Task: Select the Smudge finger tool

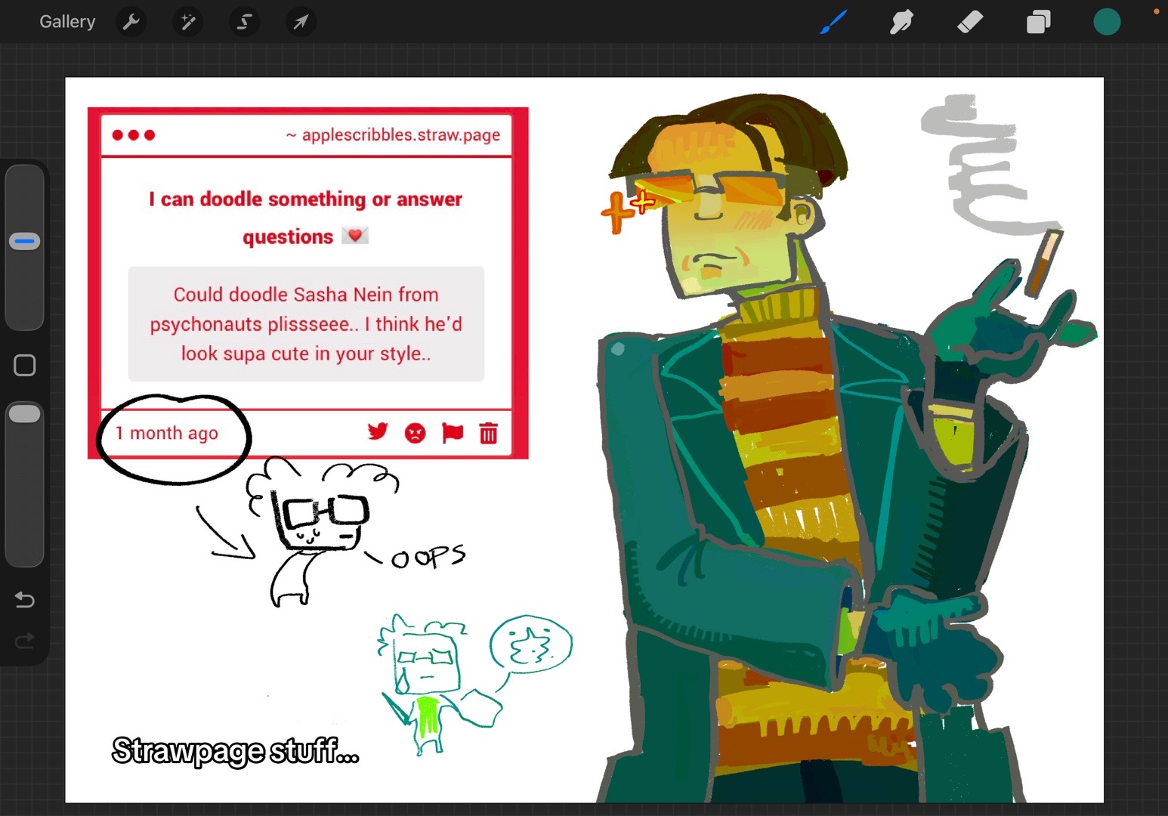Action: click(x=901, y=22)
